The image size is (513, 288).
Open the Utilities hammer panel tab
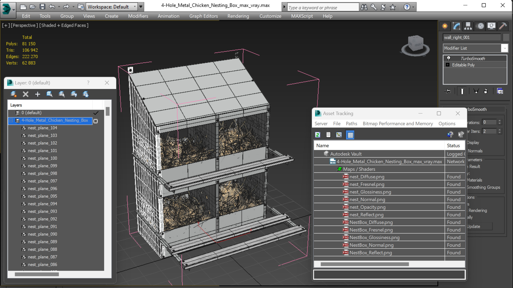point(503,26)
